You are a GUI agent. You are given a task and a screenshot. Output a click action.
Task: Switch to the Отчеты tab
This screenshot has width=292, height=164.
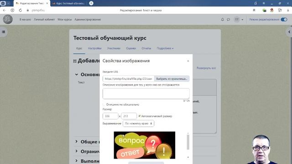click(x=146, y=48)
